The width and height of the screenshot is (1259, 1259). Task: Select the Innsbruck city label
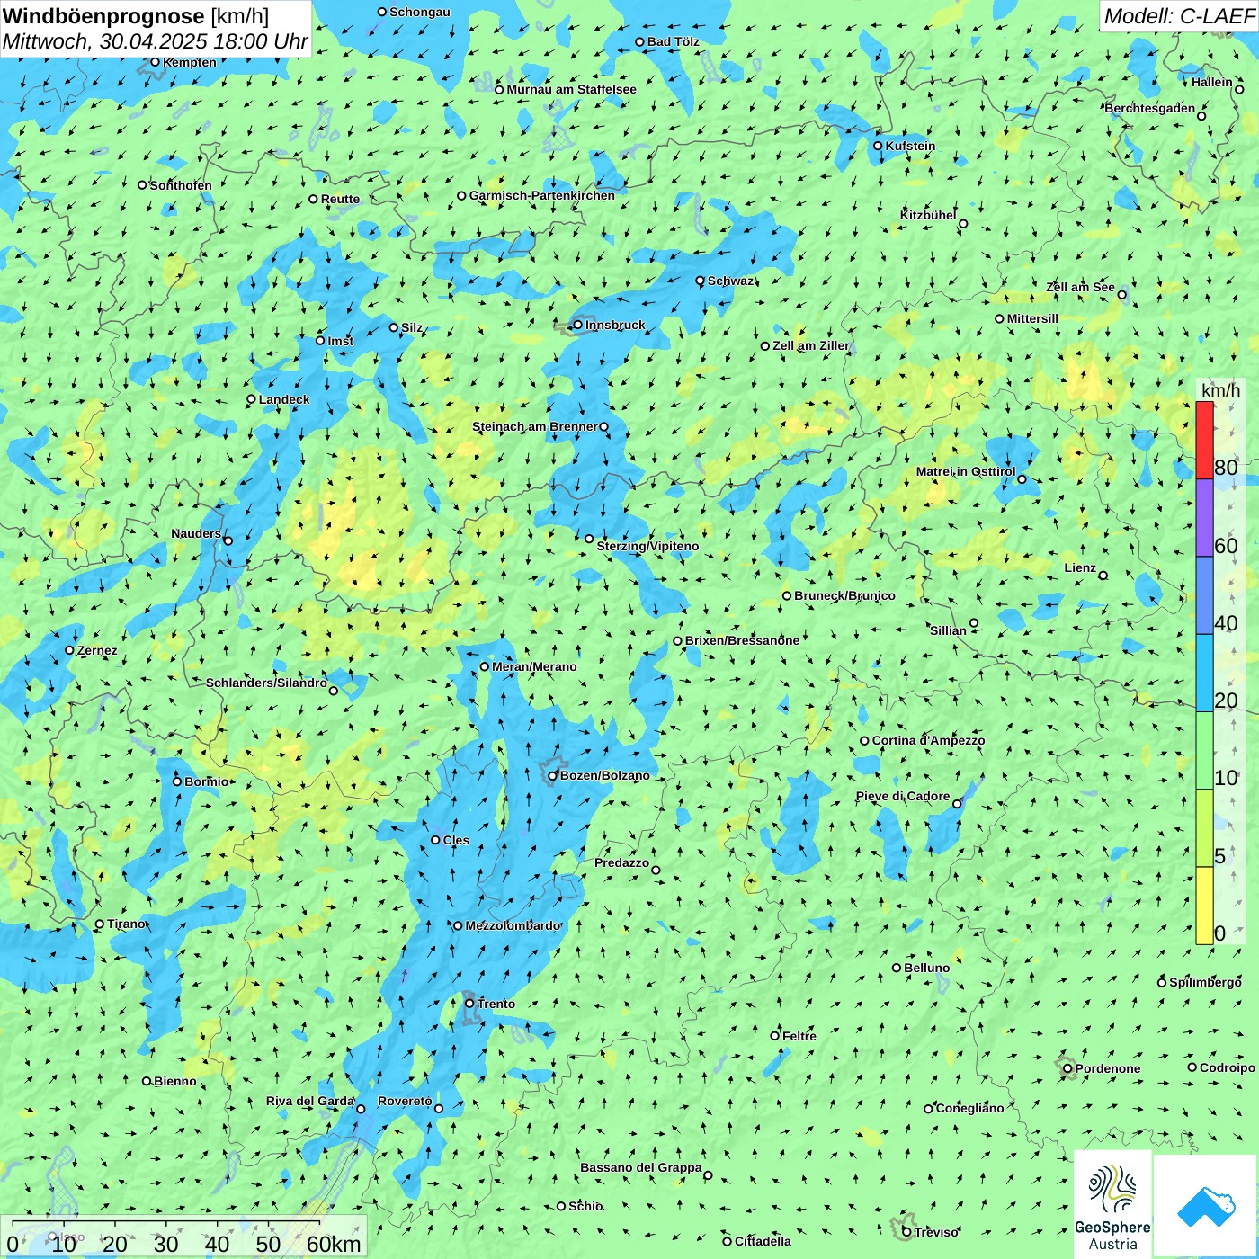[x=615, y=325]
